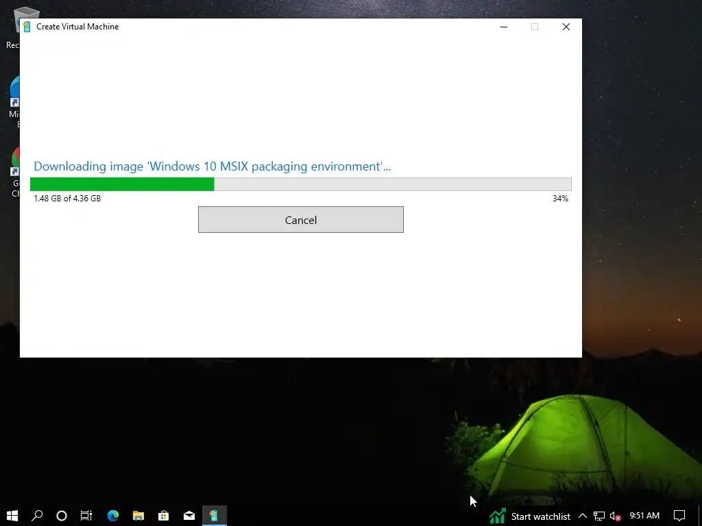Click the Hyper-V Quick Create taskbar icon
Screen dimensions: 702x526
click(x=214, y=516)
